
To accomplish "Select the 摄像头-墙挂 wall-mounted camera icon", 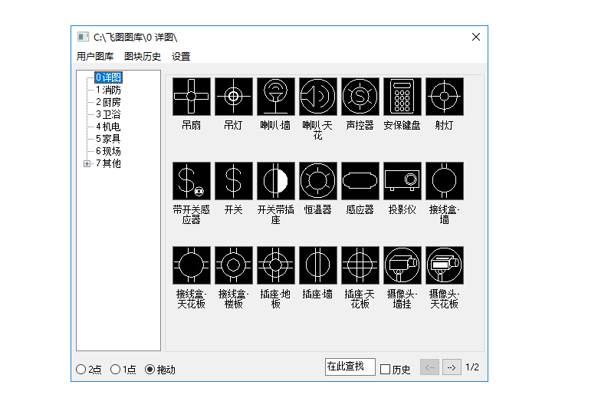I will point(402,265).
